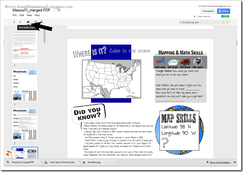The width and height of the screenshot is (243, 172).
Task: Click the Map Skills globe box
Action: click(179, 130)
